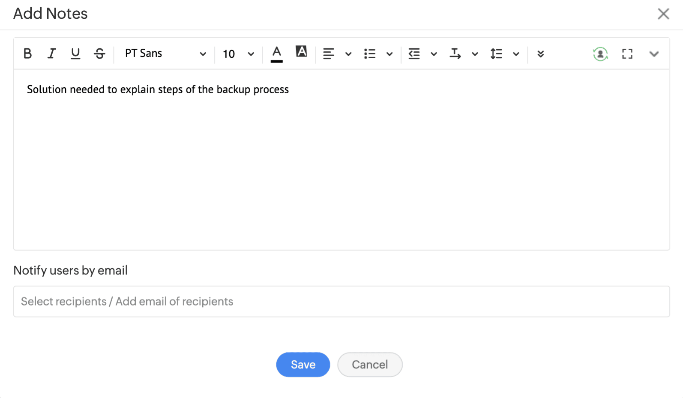
Task: Expand the editor to fullscreen
Action: (x=627, y=54)
